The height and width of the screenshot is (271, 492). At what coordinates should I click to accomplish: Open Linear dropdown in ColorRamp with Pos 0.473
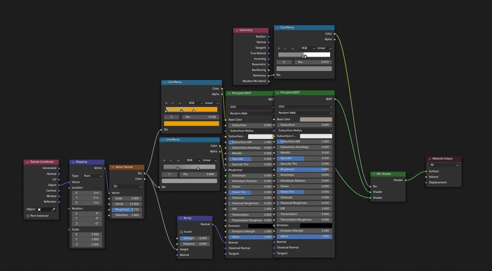coord(324,48)
